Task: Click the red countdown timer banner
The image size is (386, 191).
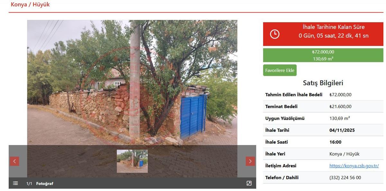Action: [323, 34]
